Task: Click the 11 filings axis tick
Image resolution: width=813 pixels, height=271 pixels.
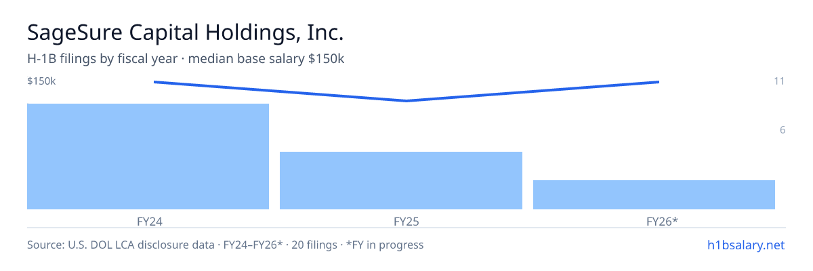Action: [x=779, y=81]
